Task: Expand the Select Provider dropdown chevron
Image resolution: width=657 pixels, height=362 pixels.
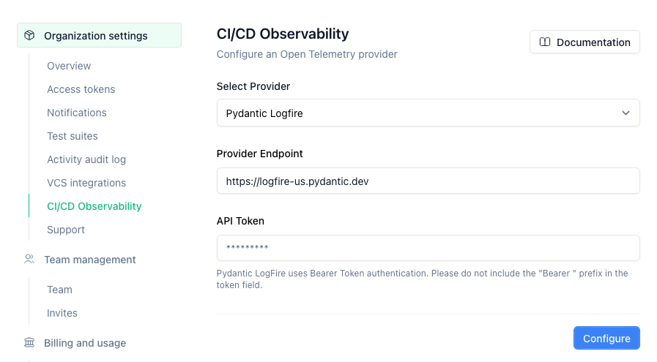Action: coord(626,113)
